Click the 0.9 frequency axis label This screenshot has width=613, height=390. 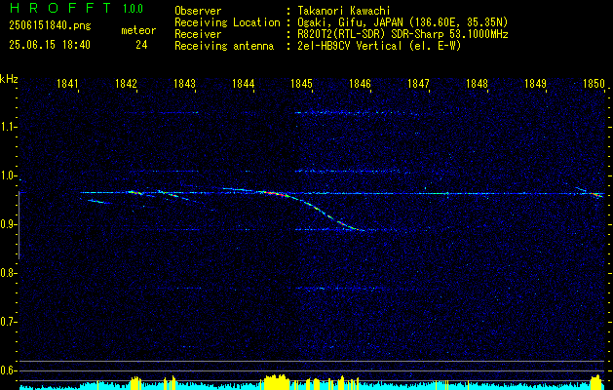pyautogui.click(x=8, y=224)
